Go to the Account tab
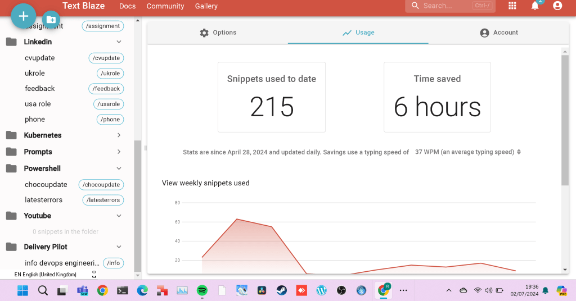This screenshot has height=301, width=576. (498, 33)
